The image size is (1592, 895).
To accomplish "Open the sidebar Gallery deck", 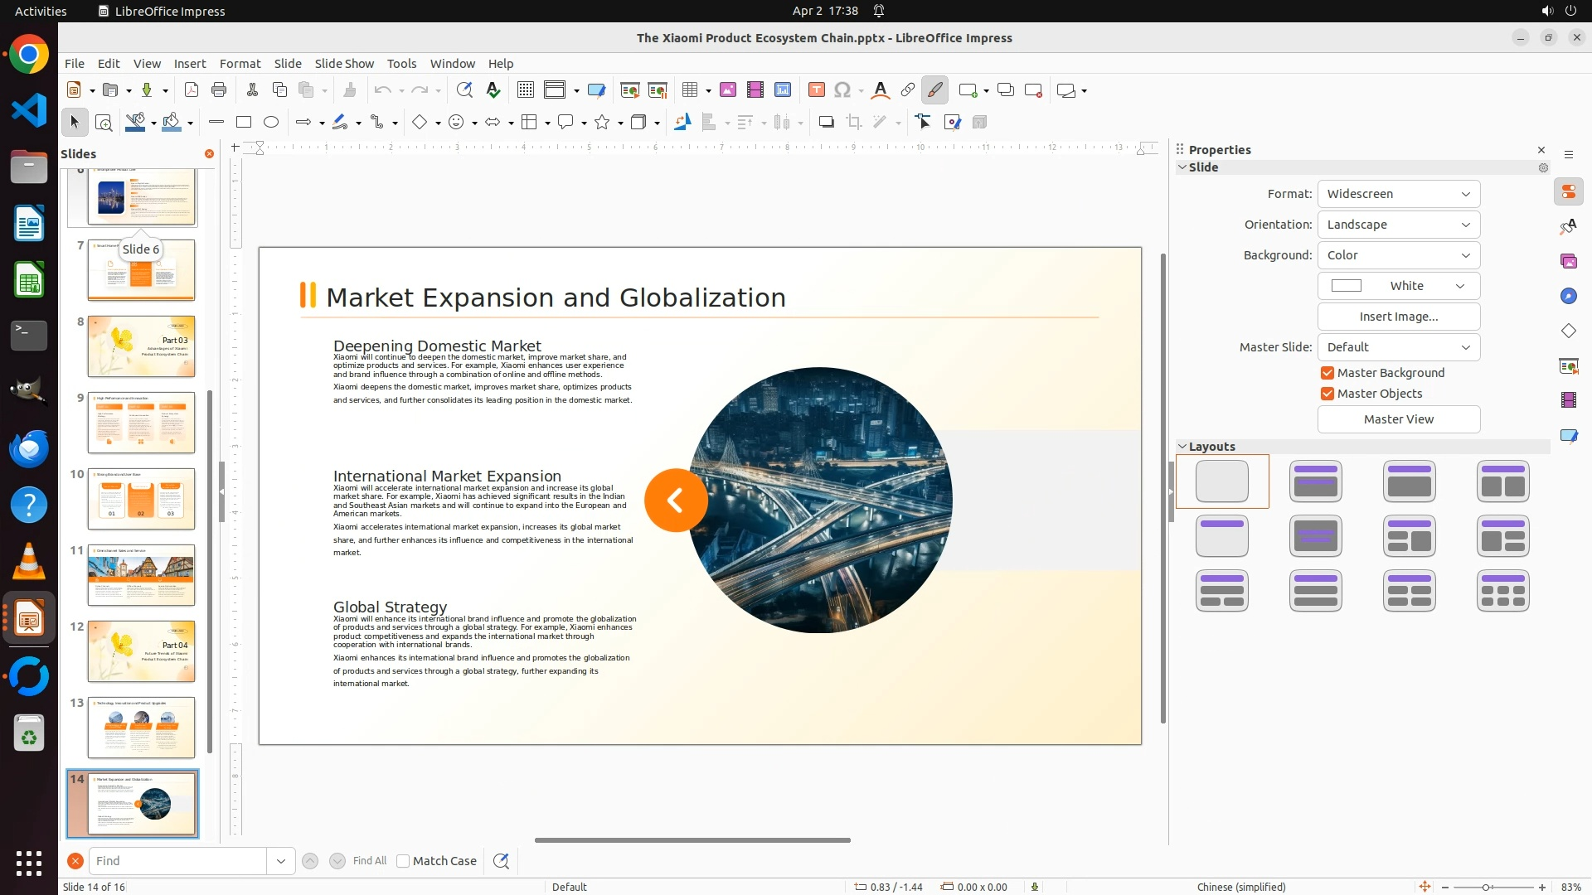I will [1568, 261].
